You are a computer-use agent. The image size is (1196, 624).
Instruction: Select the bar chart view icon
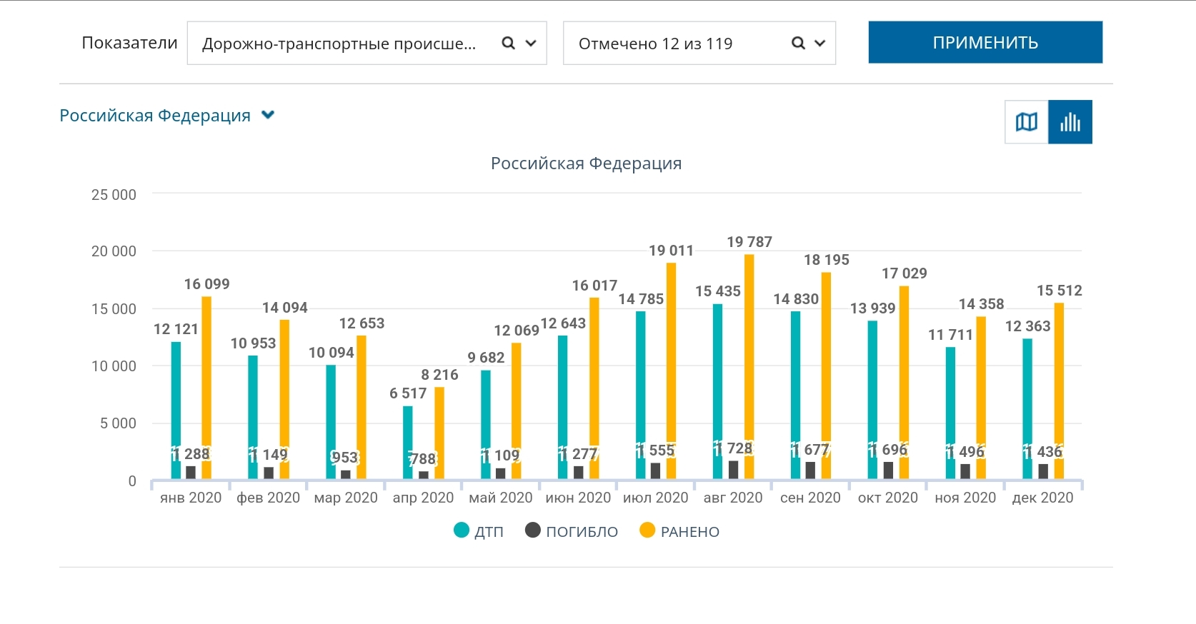click(x=1070, y=122)
